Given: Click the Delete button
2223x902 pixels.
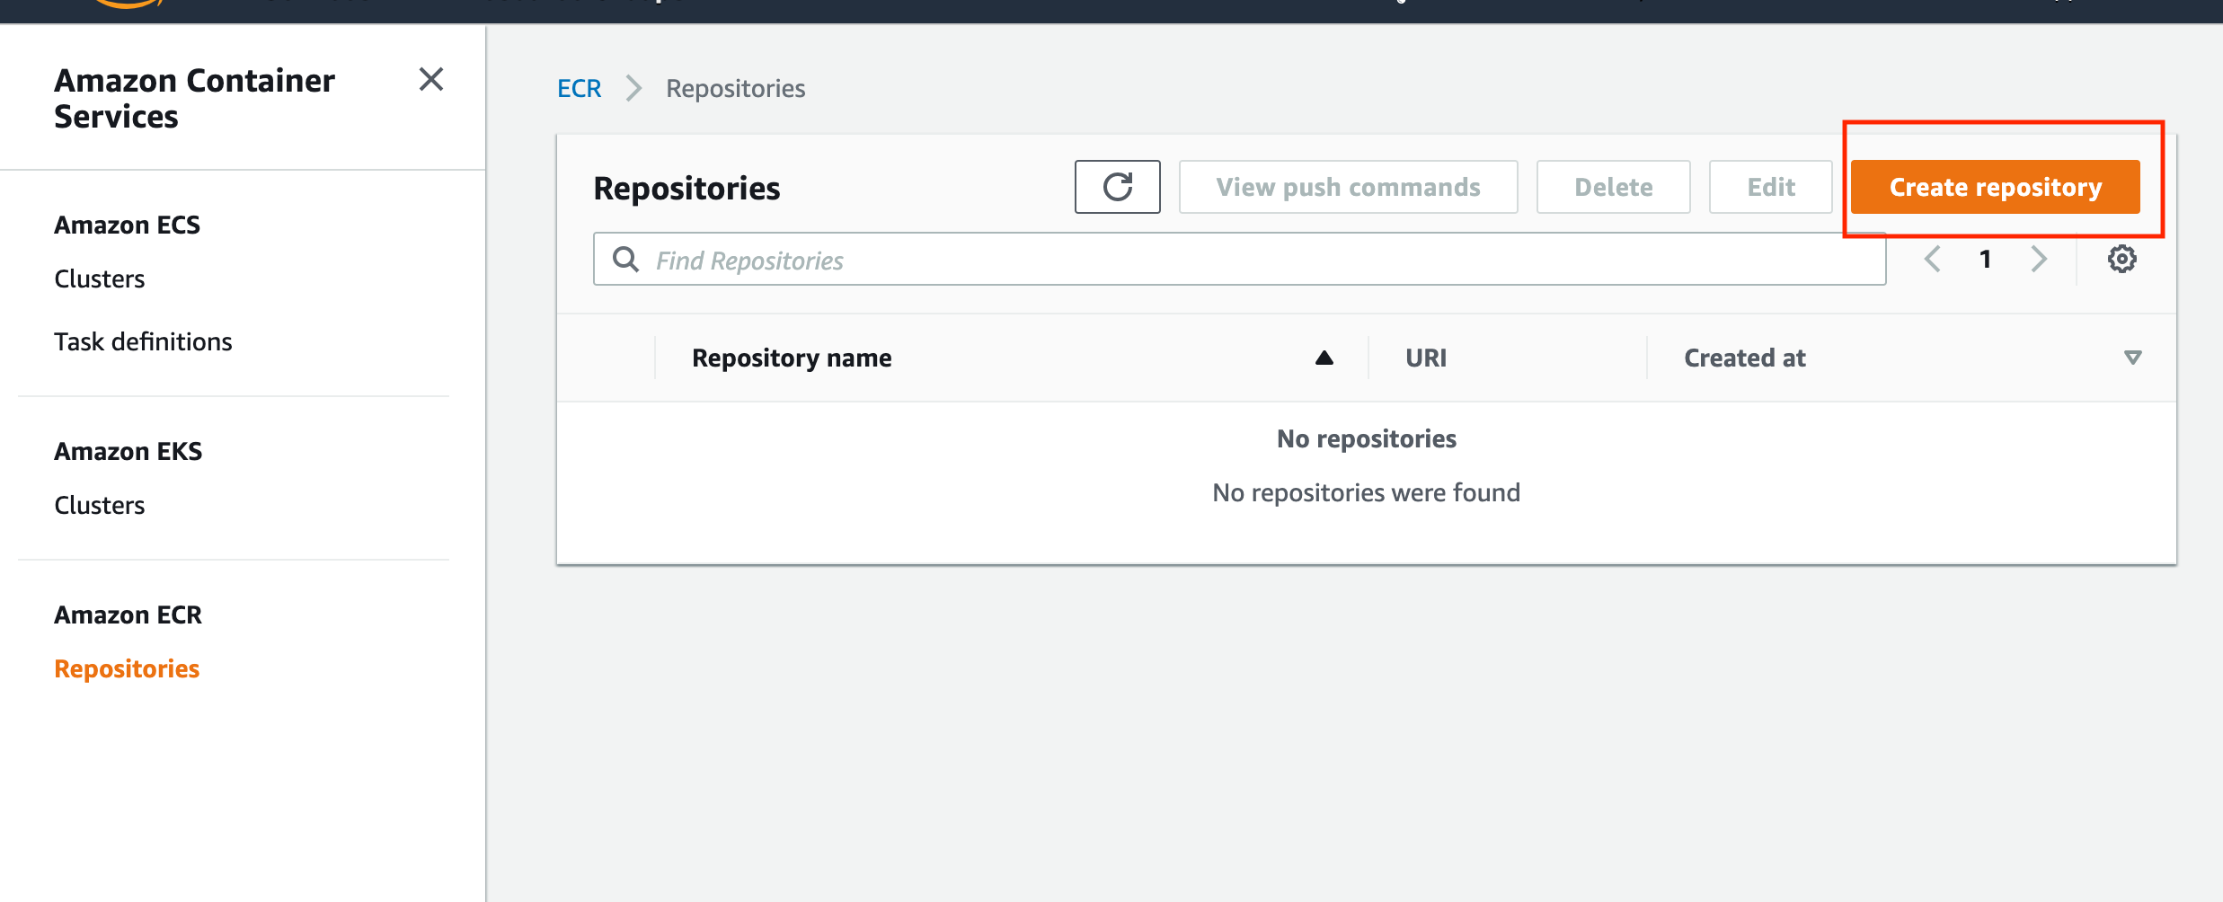Looking at the screenshot, I should click(1613, 187).
